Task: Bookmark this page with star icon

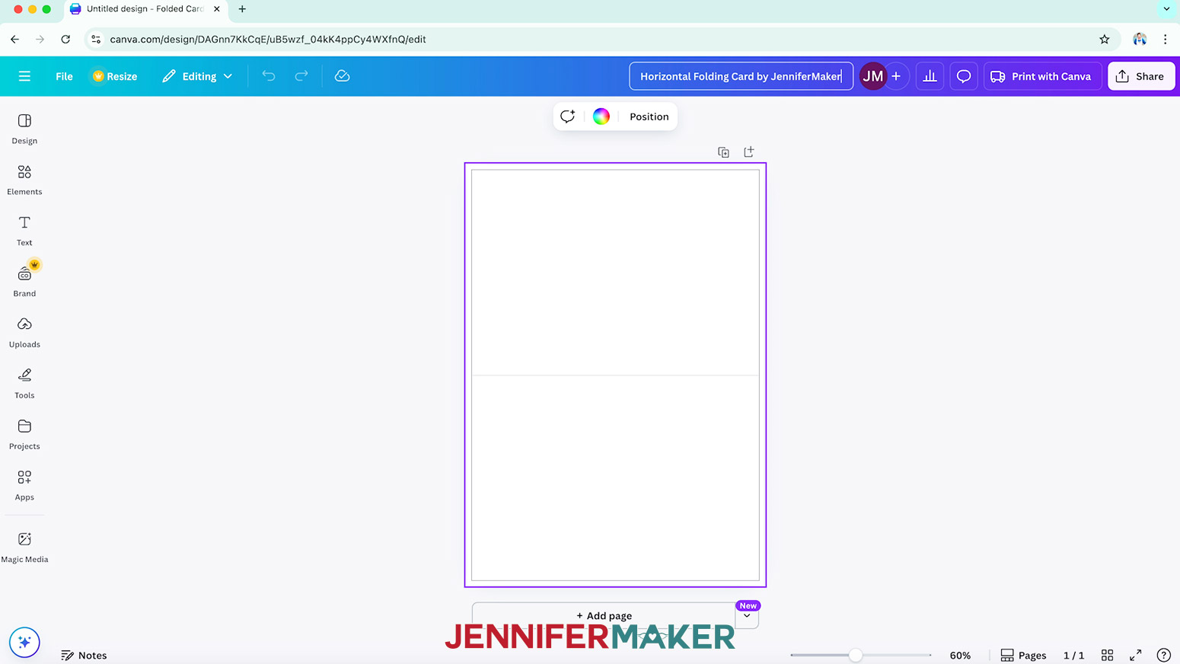Action: point(1105,39)
